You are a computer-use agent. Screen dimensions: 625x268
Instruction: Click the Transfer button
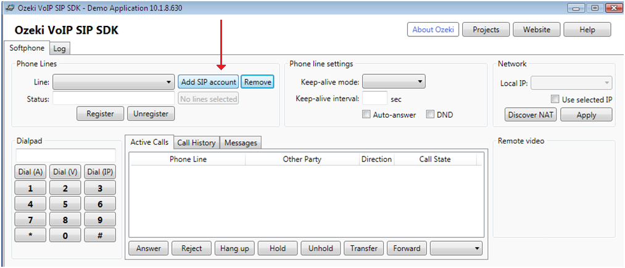click(363, 248)
